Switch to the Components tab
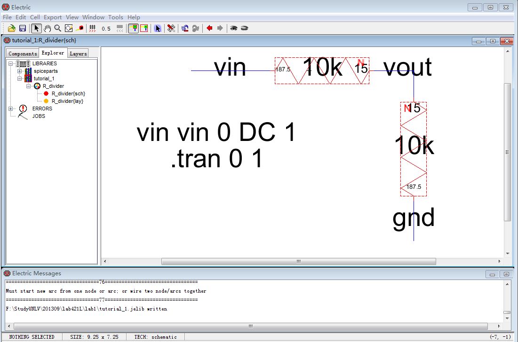This screenshot has height=342, width=518. (23, 54)
